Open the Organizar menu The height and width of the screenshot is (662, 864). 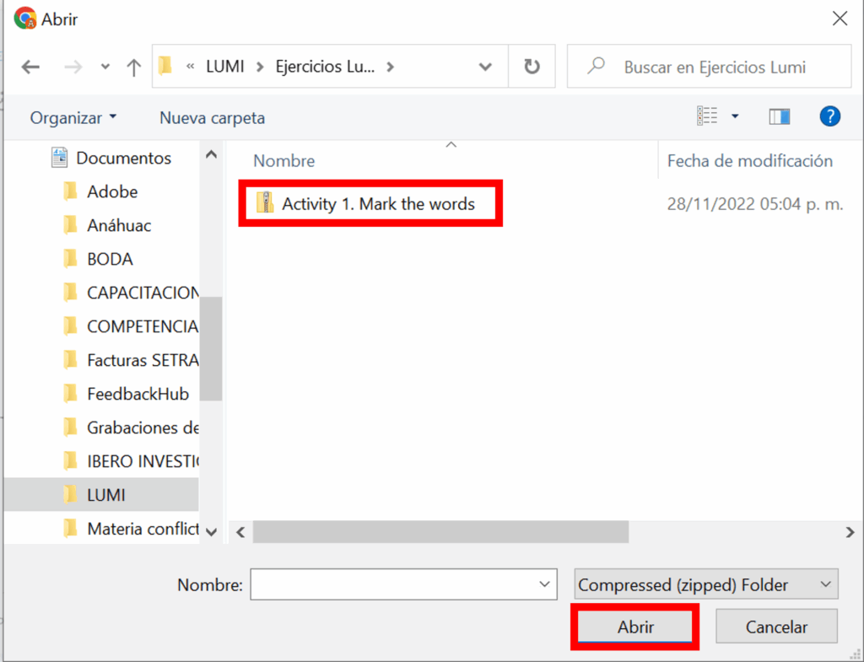coord(73,118)
